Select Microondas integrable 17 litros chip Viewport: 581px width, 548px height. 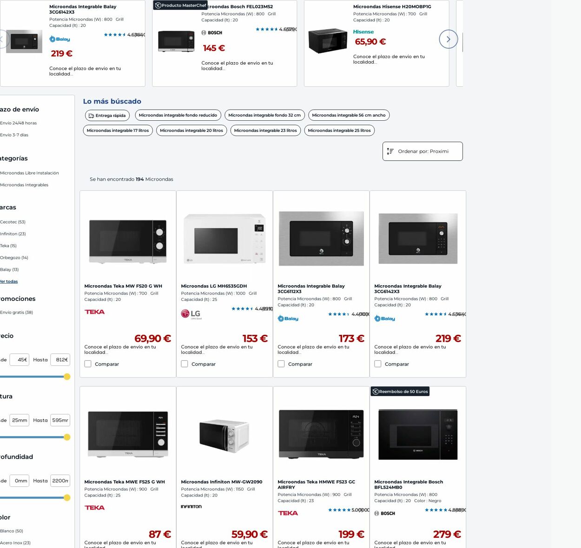click(118, 130)
